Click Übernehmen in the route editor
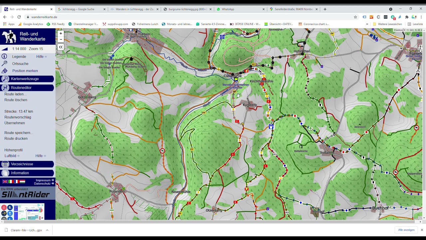 15,123
